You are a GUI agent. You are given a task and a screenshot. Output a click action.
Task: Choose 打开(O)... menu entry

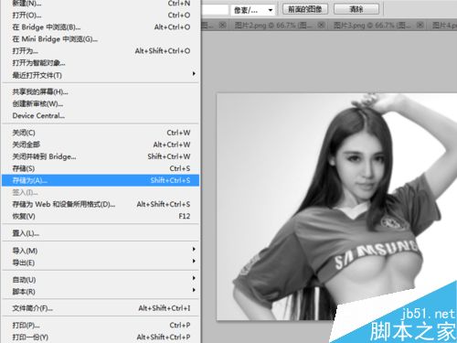coord(101,16)
